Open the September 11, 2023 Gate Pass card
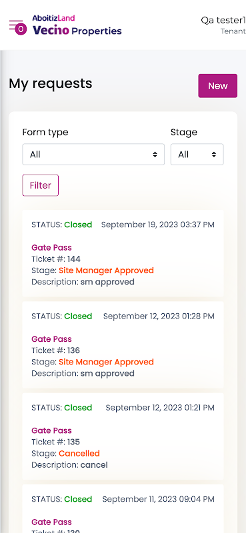 pos(123,508)
